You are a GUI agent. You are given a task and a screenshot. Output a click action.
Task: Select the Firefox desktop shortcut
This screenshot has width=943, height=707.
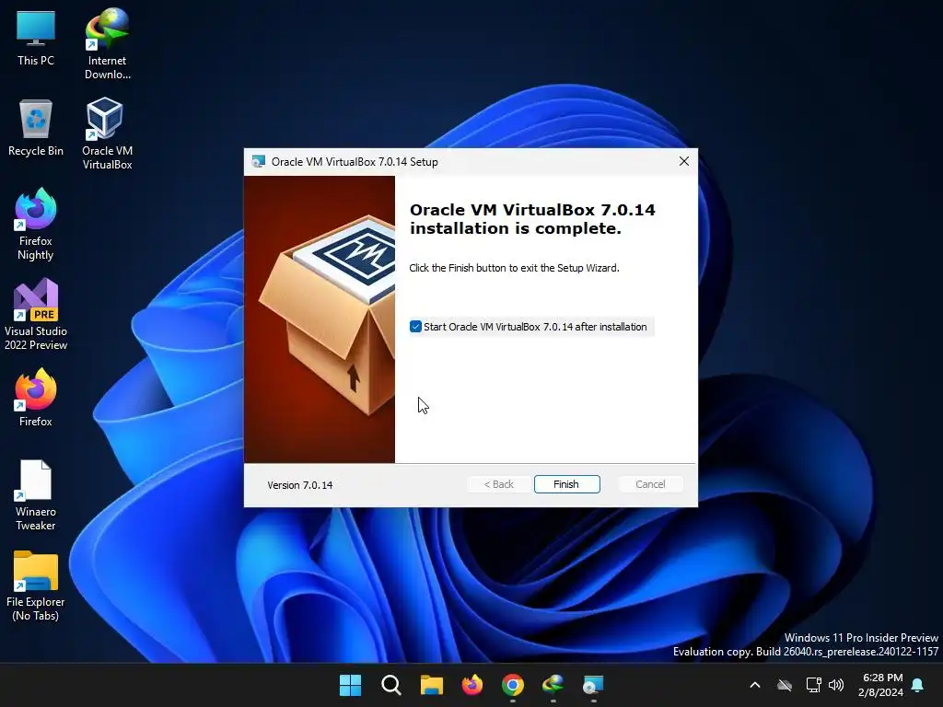pos(36,398)
